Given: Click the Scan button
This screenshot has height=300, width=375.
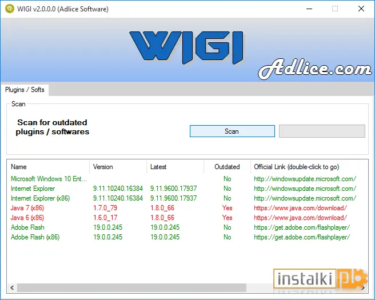Looking at the screenshot, I should (232, 131).
